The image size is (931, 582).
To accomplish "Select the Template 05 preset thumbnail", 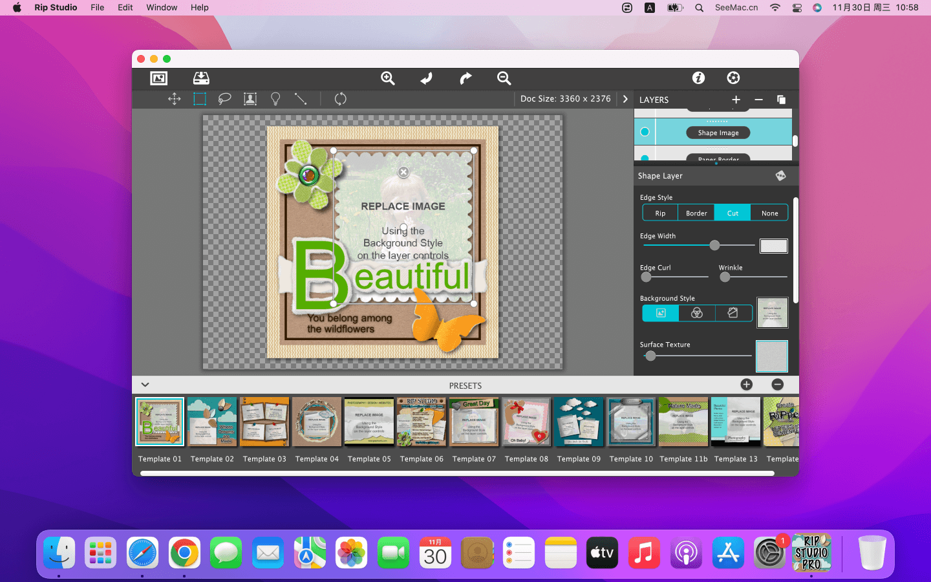I will coord(369,422).
